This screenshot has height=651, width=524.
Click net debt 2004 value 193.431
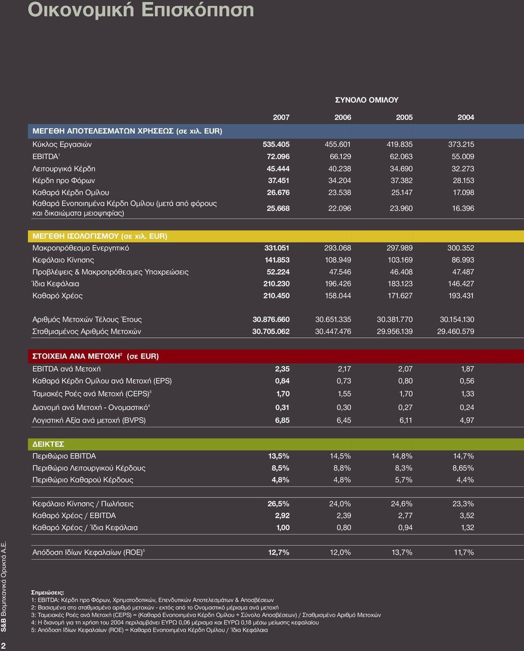(461, 296)
